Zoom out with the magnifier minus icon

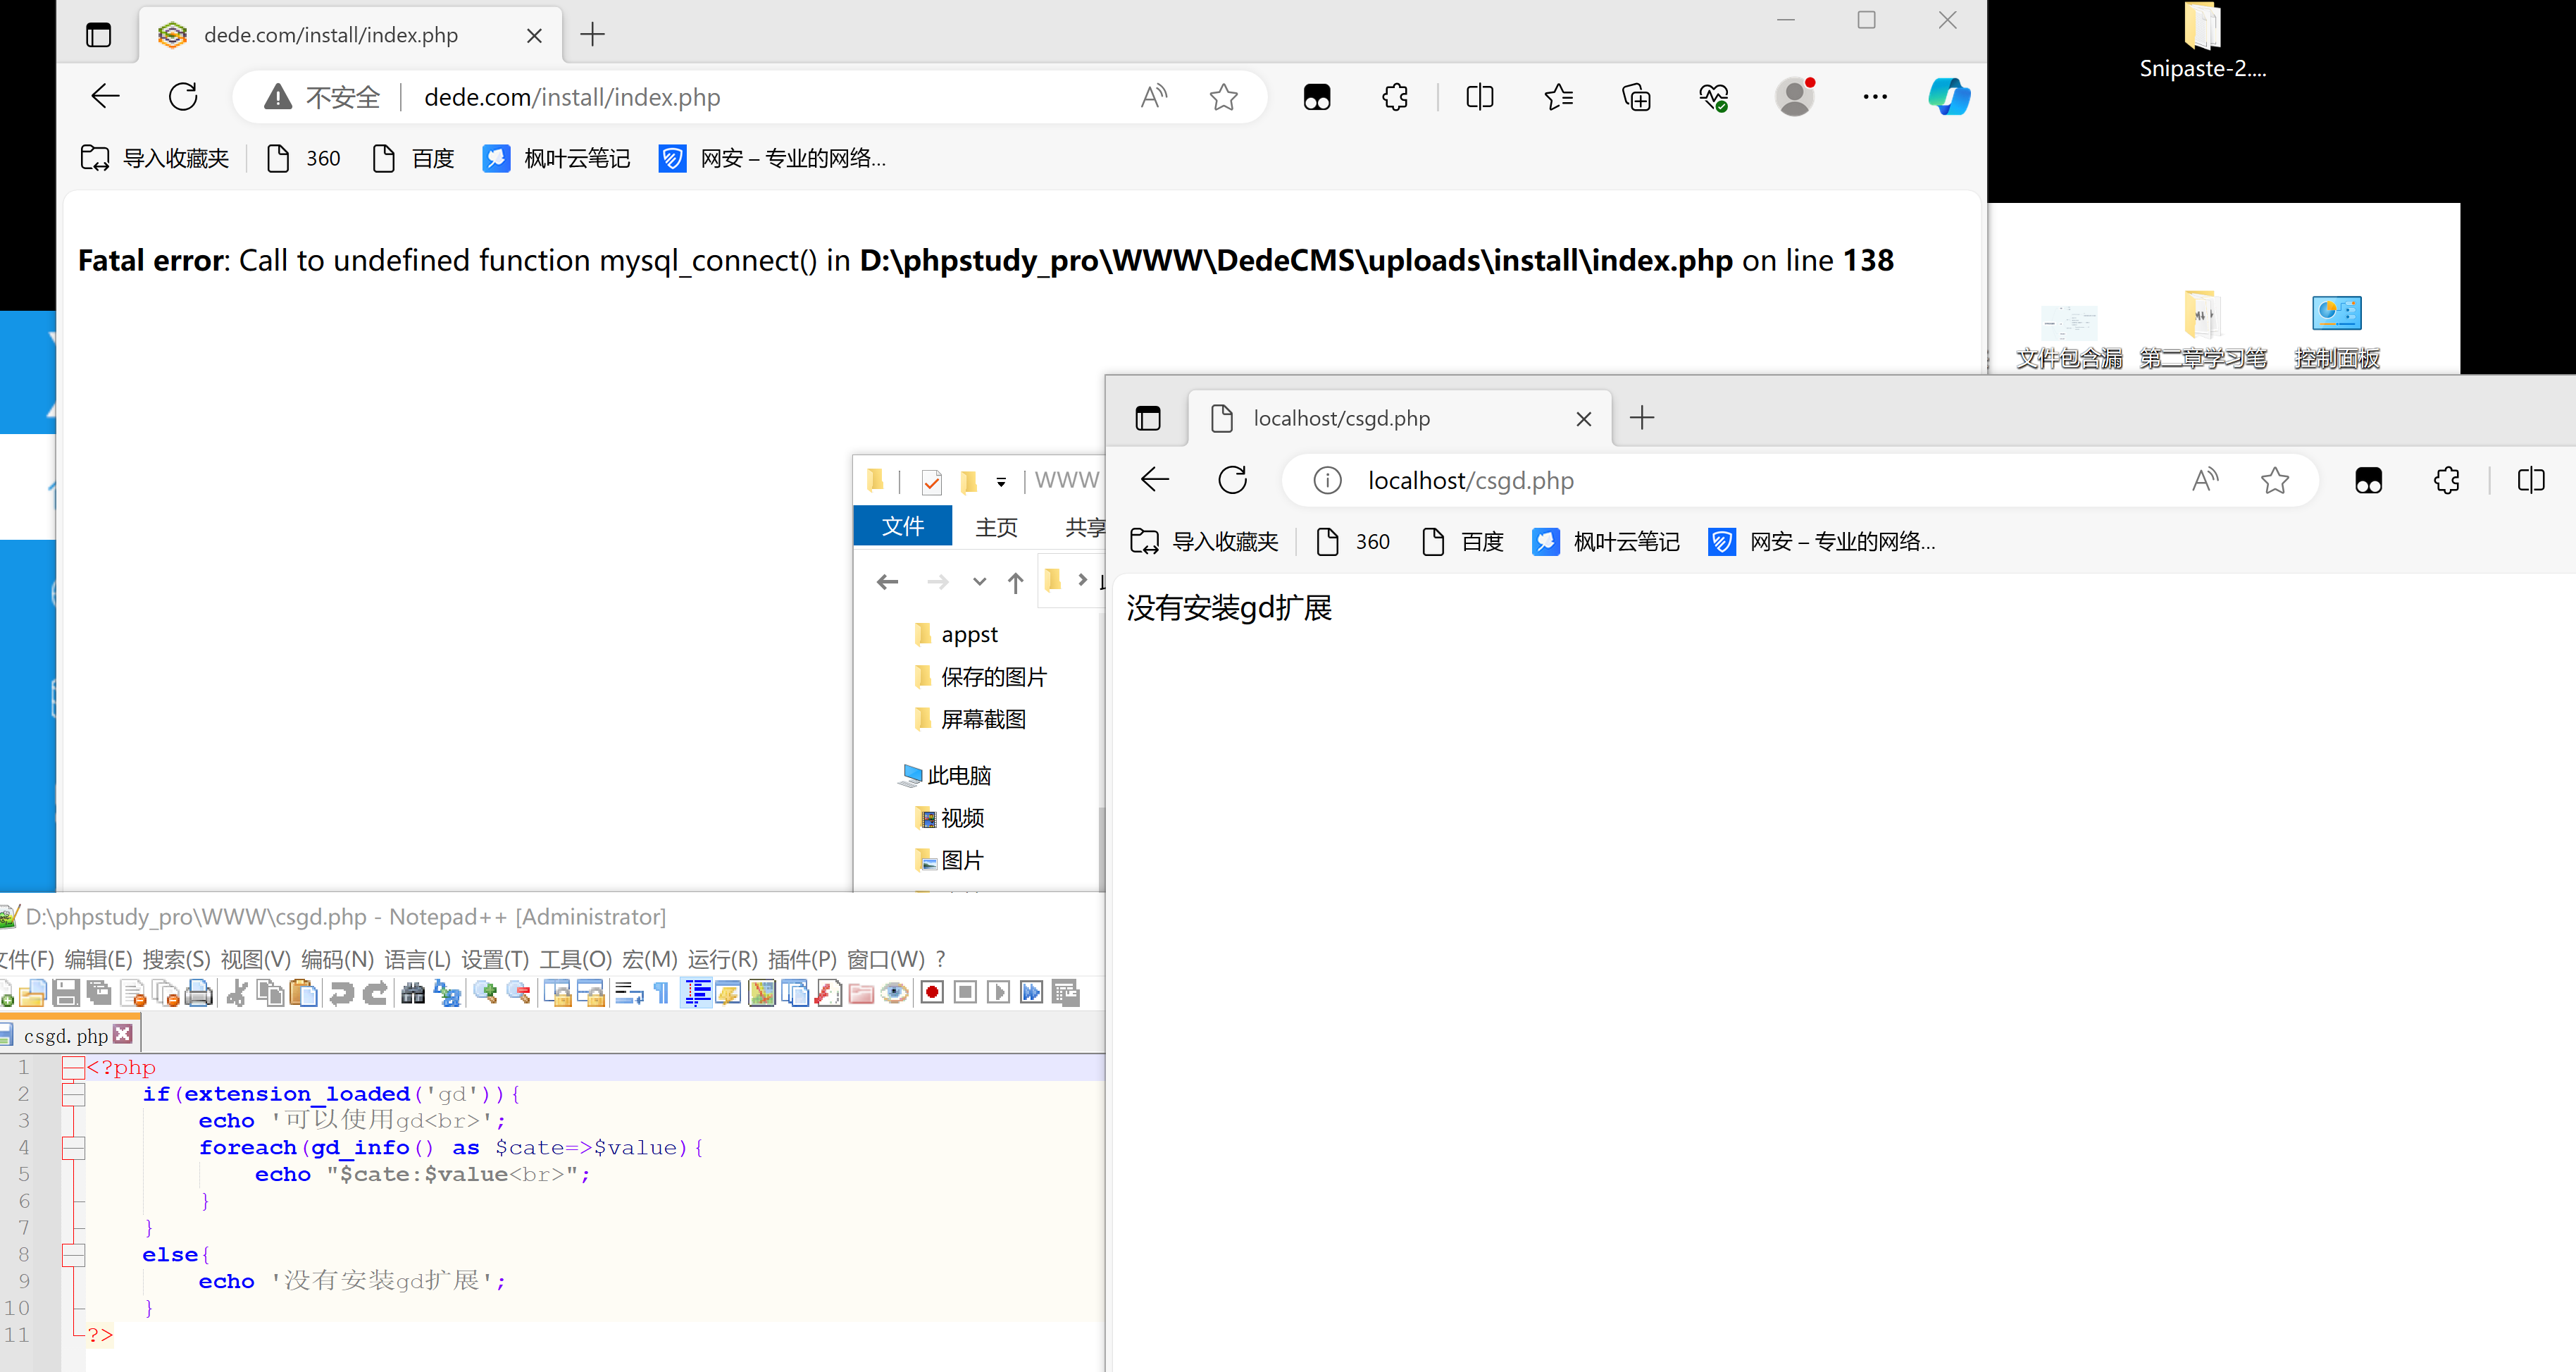tap(519, 993)
